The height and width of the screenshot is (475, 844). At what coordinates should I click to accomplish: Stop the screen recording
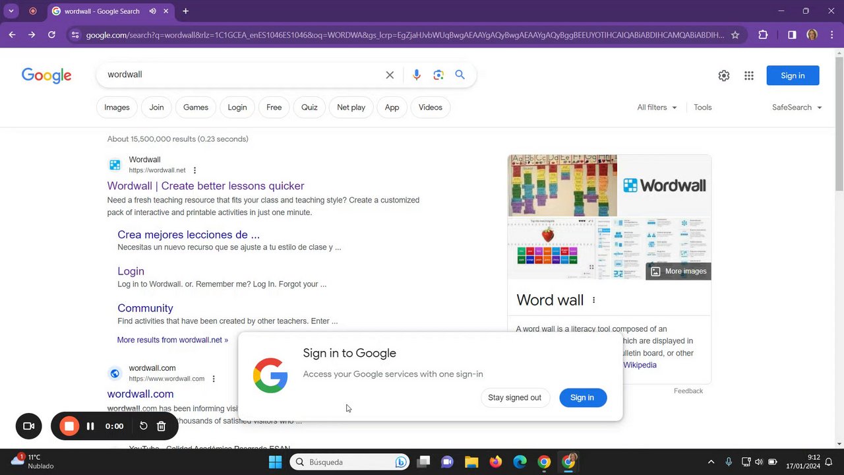click(69, 426)
